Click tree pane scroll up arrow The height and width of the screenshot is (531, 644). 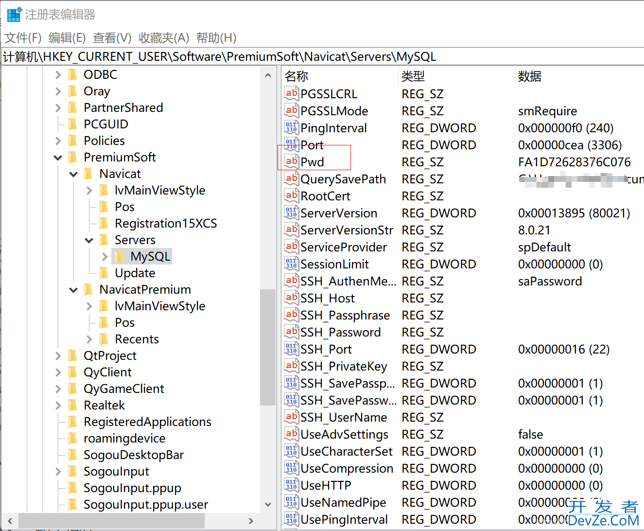[268, 75]
